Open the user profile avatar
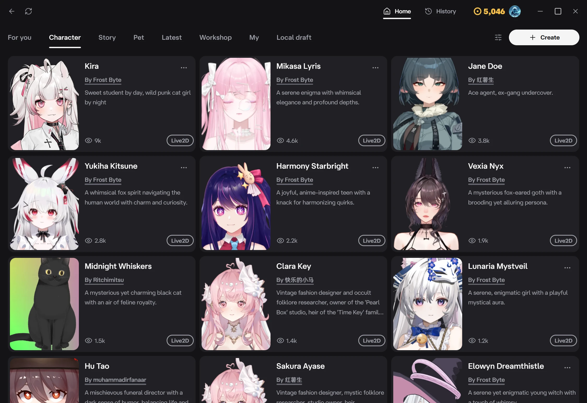The height and width of the screenshot is (403, 587). [x=515, y=11]
